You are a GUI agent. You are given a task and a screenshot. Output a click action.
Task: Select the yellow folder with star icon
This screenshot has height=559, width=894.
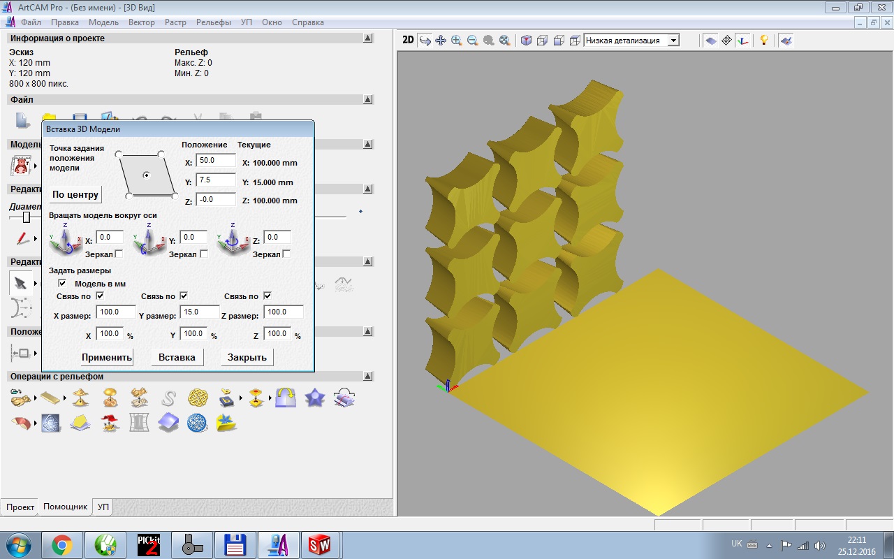coord(226,423)
